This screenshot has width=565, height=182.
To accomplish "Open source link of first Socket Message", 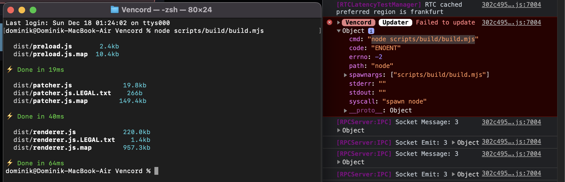I will coord(511,122).
